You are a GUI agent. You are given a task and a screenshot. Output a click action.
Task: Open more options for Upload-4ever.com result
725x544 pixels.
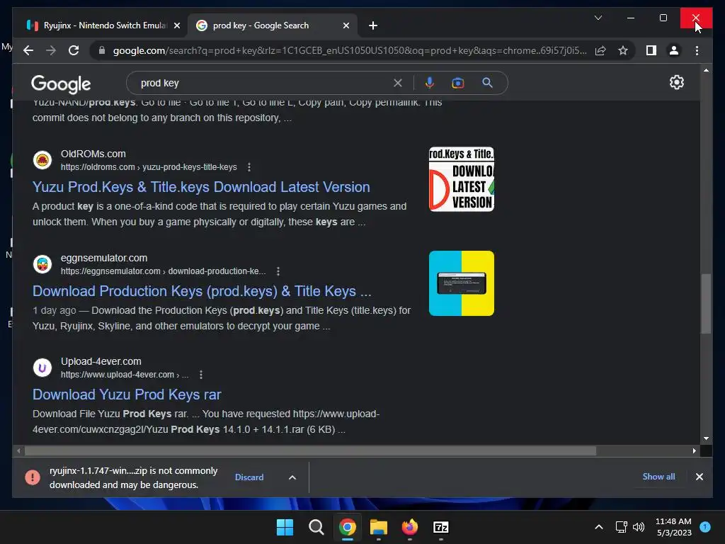point(200,375)
